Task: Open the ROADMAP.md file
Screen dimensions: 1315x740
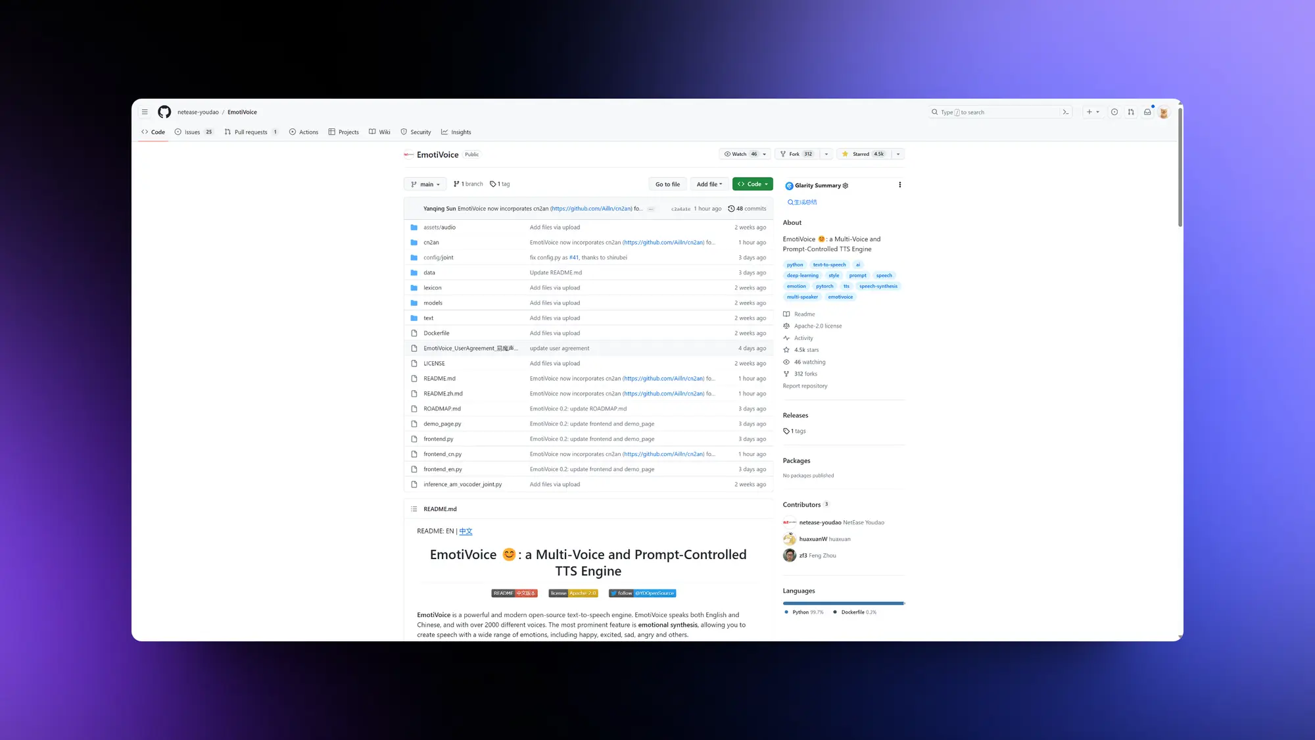Action: tap(442, 409)
